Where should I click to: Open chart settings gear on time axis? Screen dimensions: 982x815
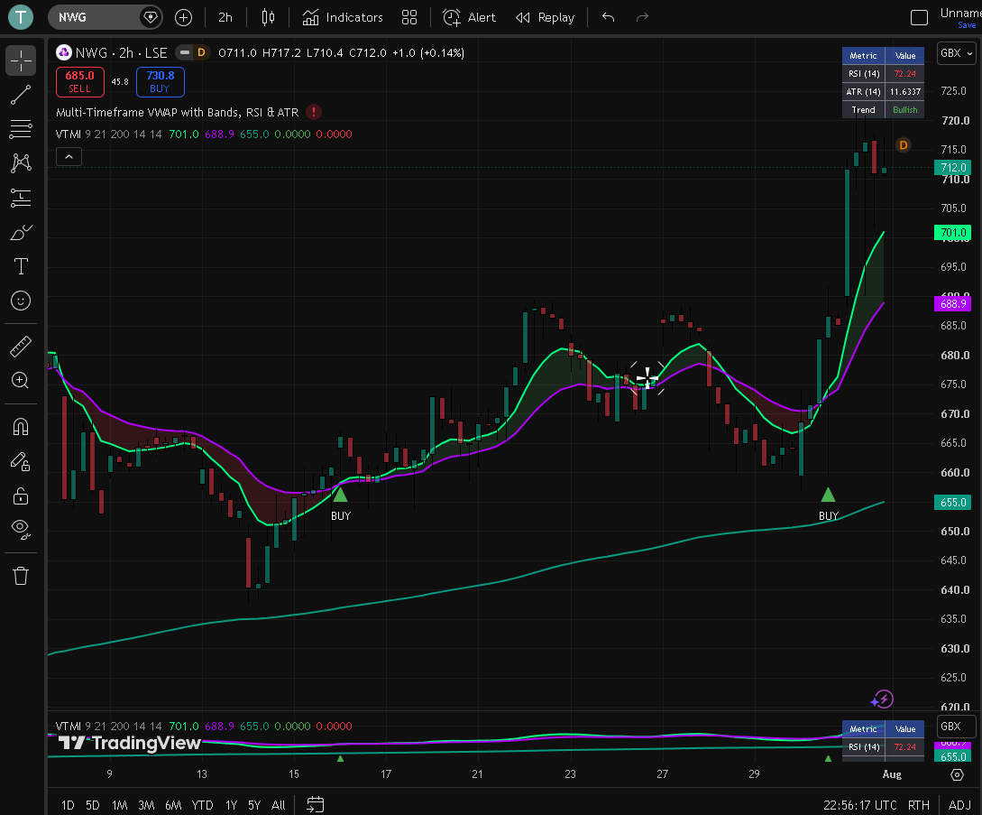957,775
